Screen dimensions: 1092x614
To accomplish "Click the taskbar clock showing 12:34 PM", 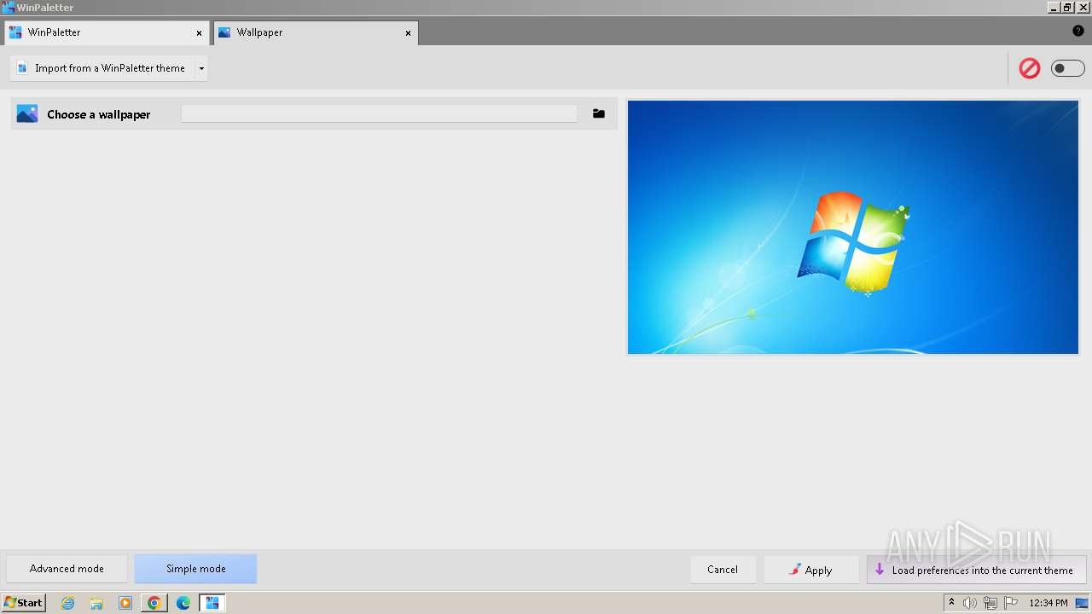I will click(x=1048, y=603).
